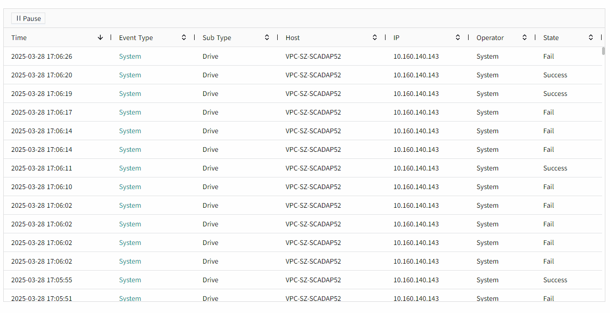Click the Pause button
This screenshot has width=610, height=313.
coord(28,19)
